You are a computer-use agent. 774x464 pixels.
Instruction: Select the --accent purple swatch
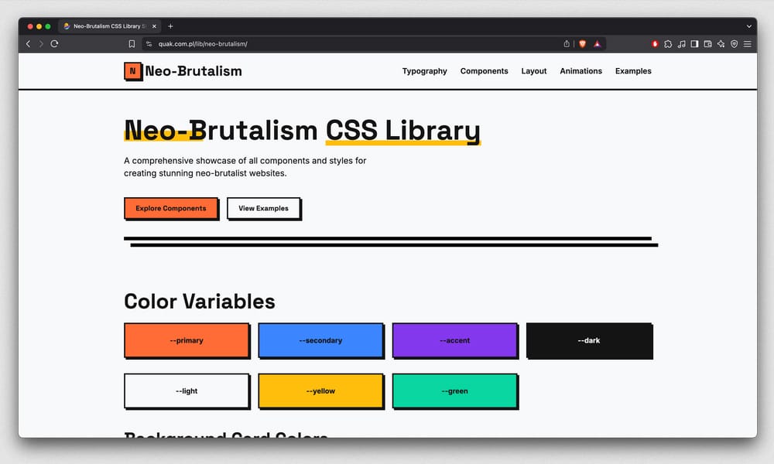[454, 340]
